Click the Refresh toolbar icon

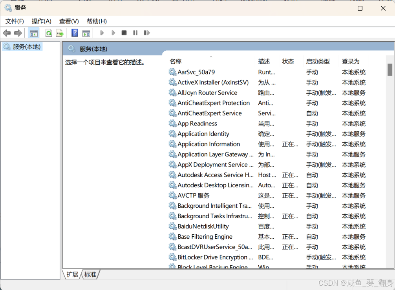tap(49, 33)
